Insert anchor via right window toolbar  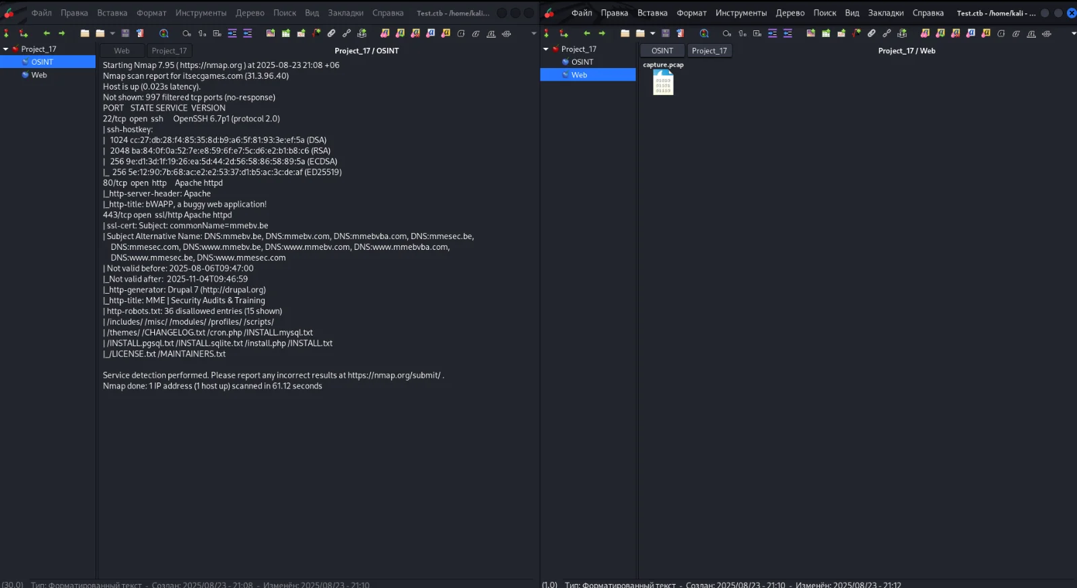[902, 33]
